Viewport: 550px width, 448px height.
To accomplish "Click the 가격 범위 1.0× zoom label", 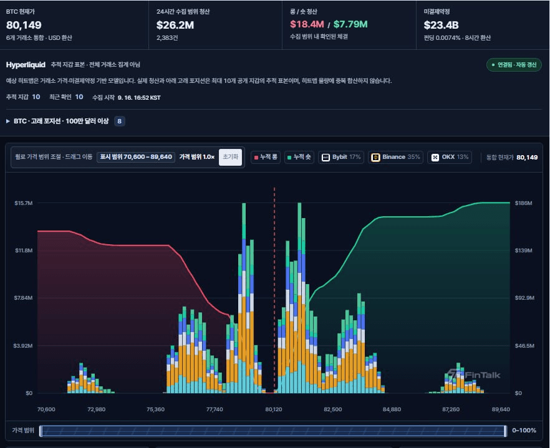I will coord(197,156).
